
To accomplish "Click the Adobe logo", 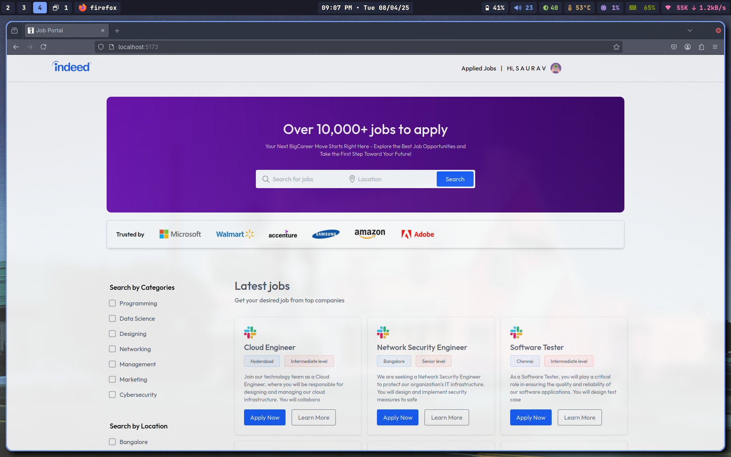I will [x=417, y=234].
